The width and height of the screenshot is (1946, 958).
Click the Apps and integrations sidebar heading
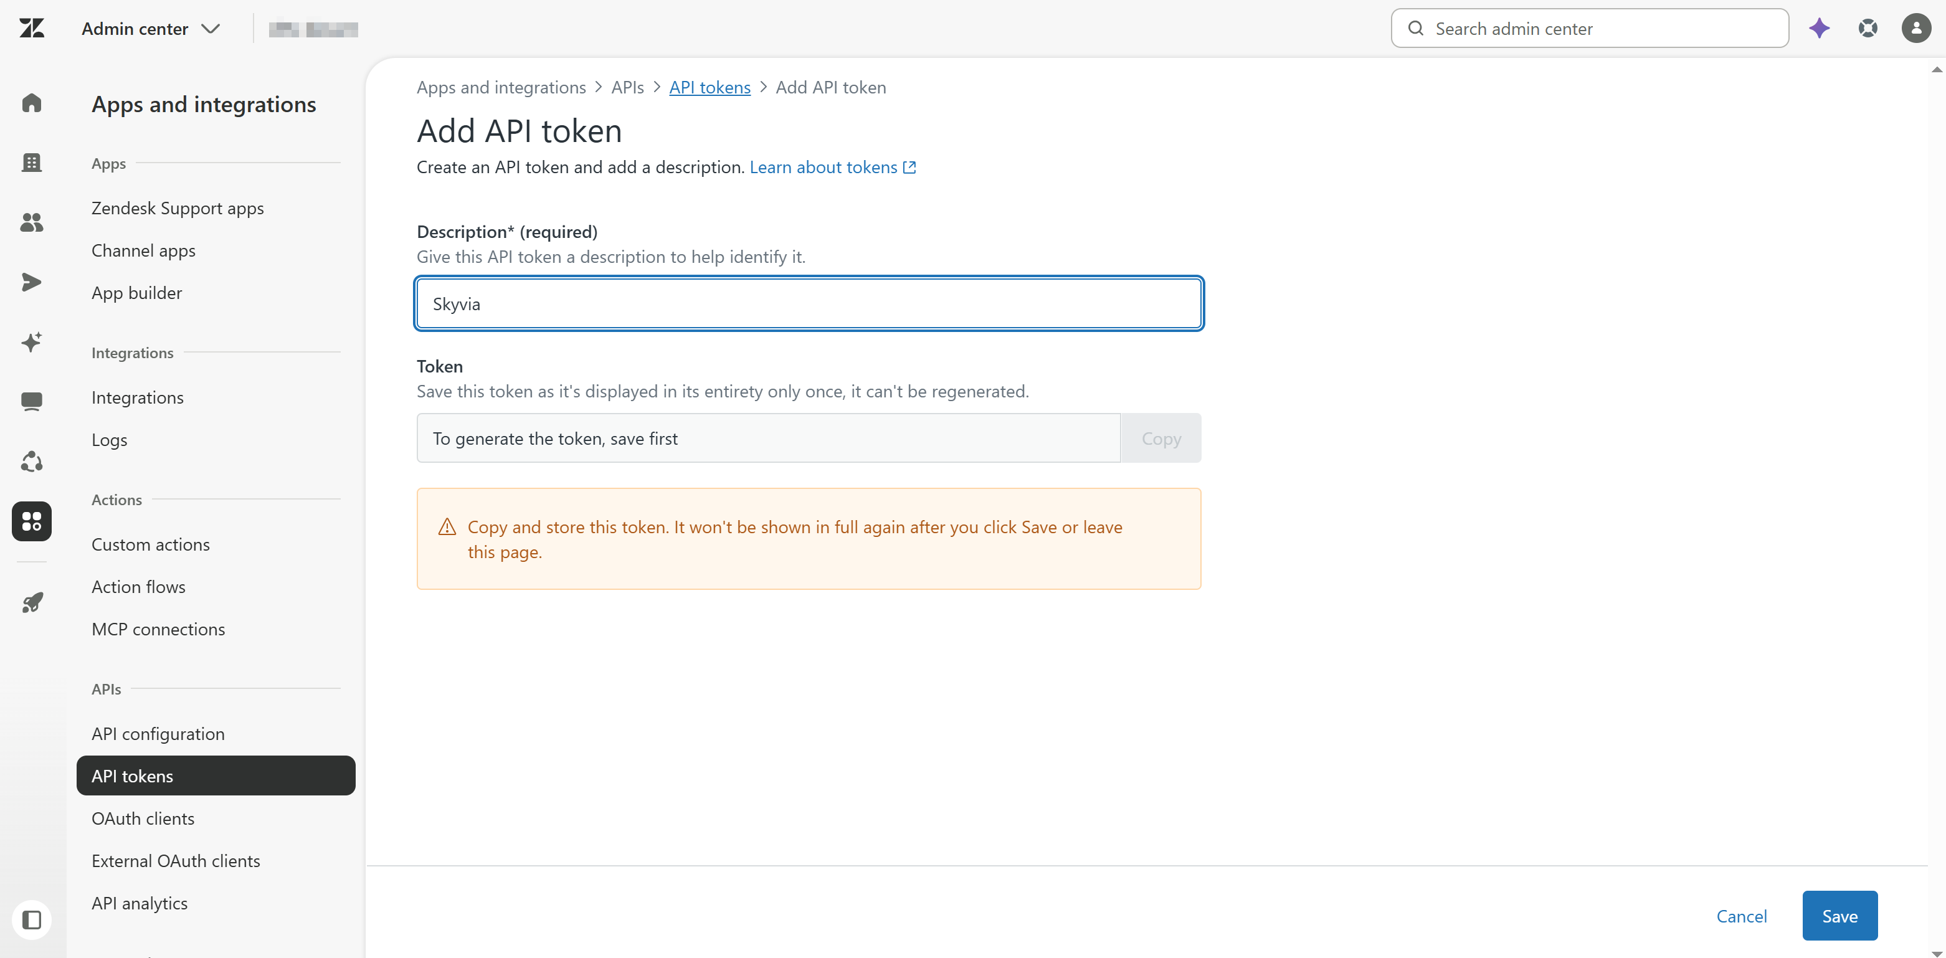pos(204,104)
